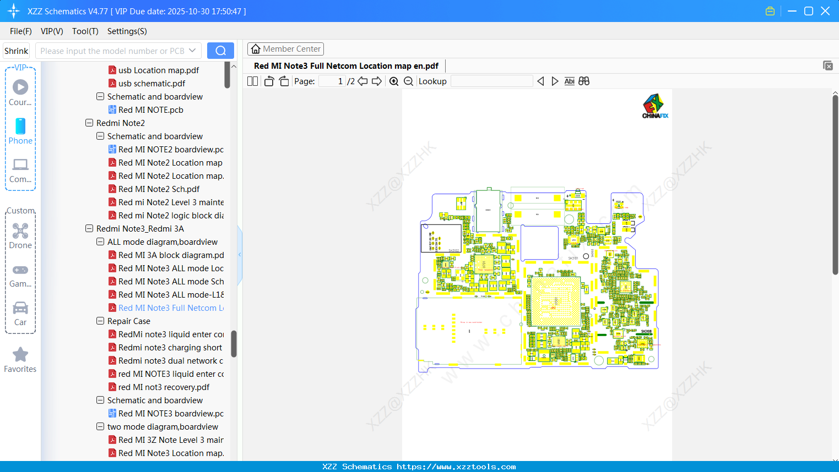Collapse Schematic and boardview under Redmi Note2
839x472 pixels.
coord(100,136)
